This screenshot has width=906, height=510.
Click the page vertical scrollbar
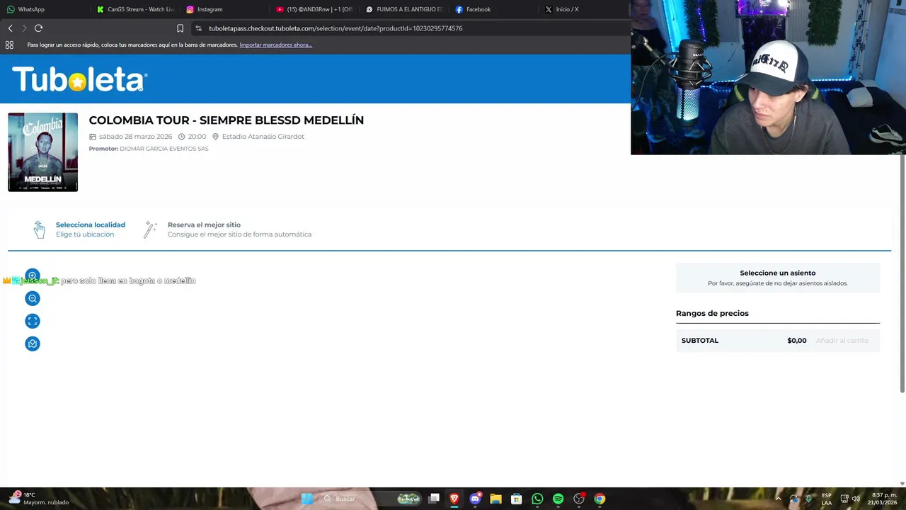point(902,273)
